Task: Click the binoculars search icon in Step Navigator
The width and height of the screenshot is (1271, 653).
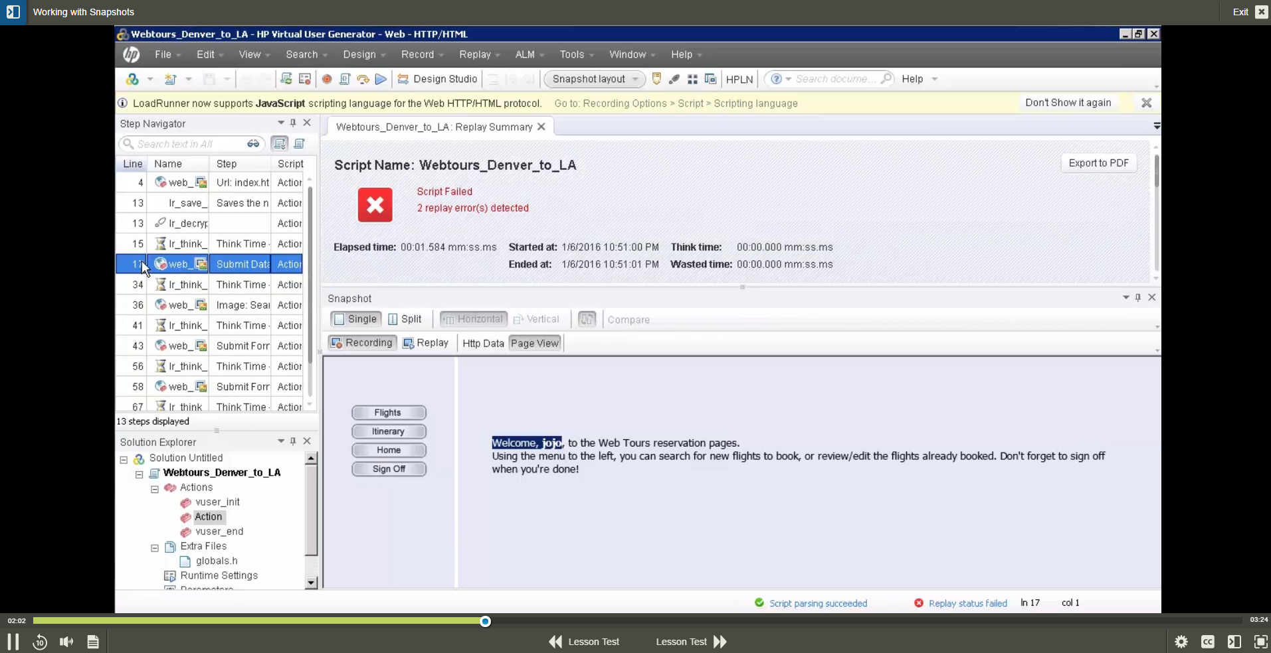Action: tap(253, 144)
